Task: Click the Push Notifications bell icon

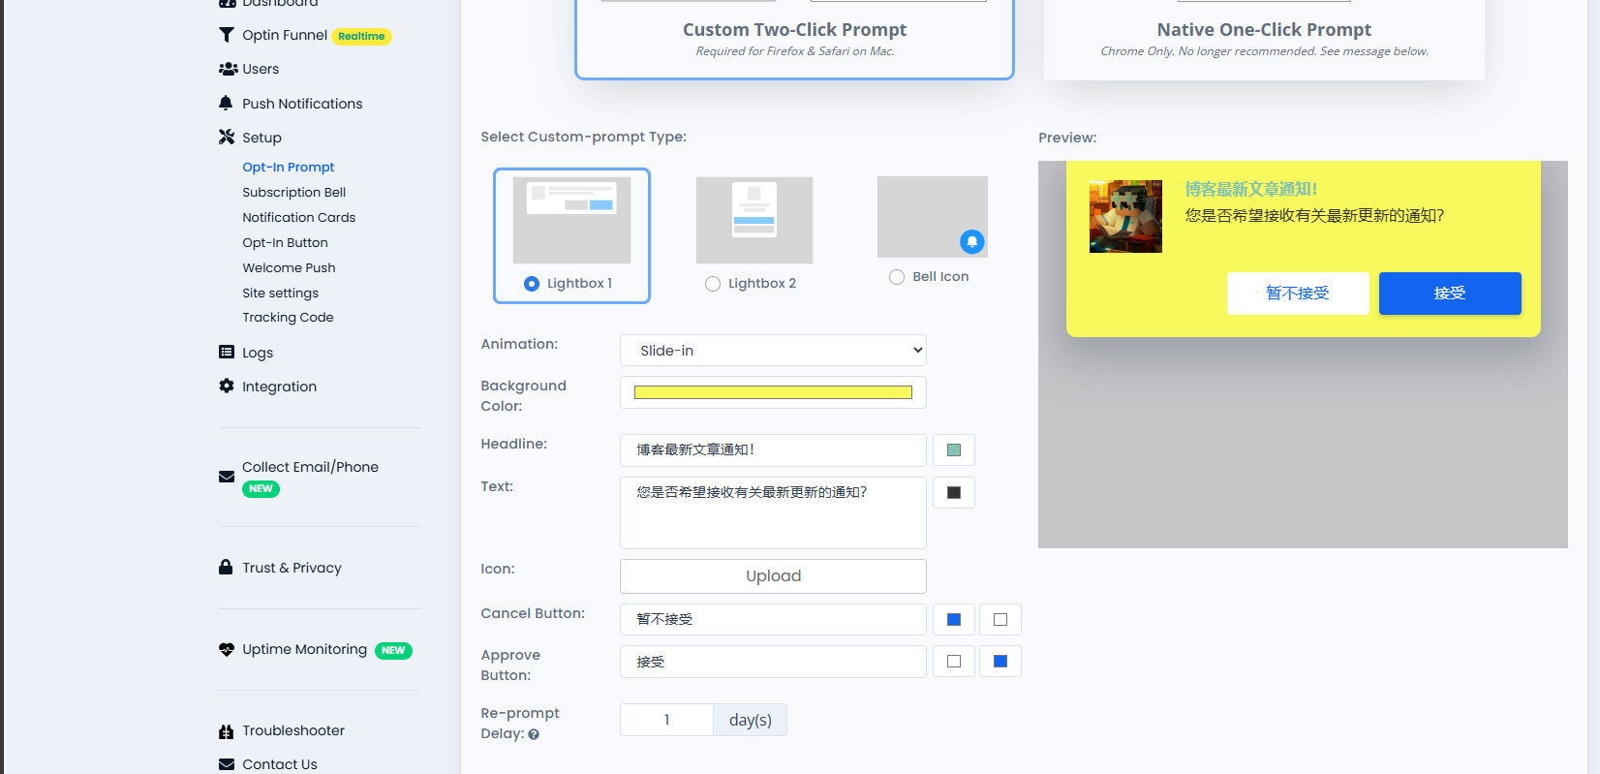Action: (x=226, y=103)
